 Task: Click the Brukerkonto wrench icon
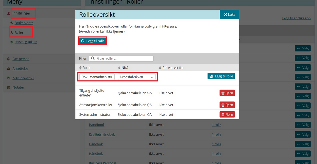[12, 23]
